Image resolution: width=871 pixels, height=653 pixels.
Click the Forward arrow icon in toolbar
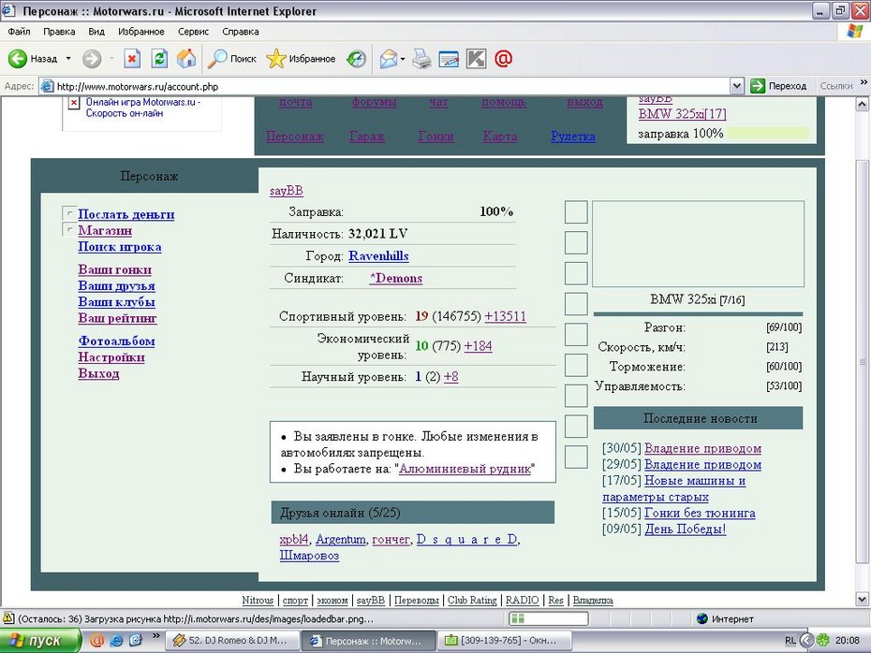pyautogui.click(x=92, y=58)
